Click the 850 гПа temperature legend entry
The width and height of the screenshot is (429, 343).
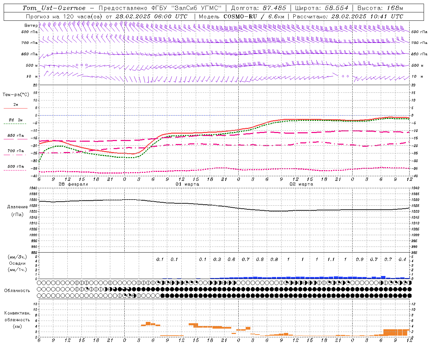pos(15,136)
